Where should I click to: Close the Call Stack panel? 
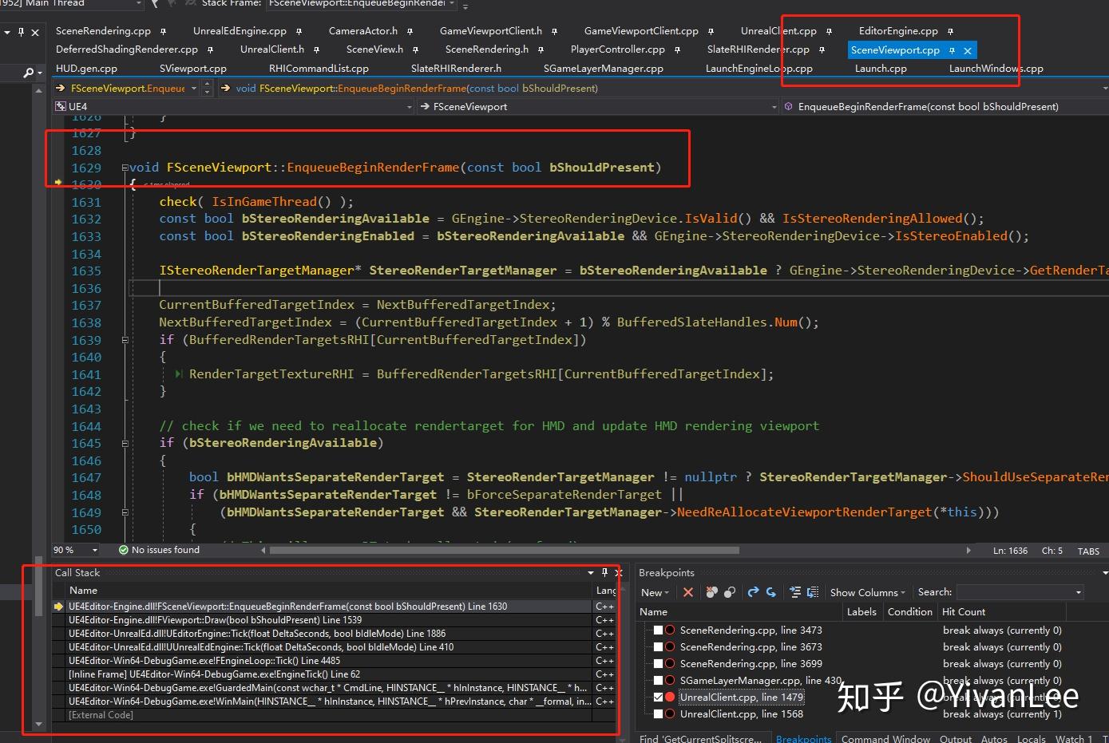618,572
